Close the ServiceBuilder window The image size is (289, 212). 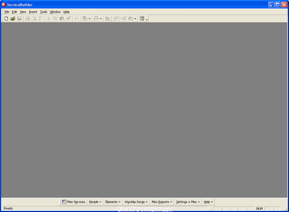pos(284,5)
